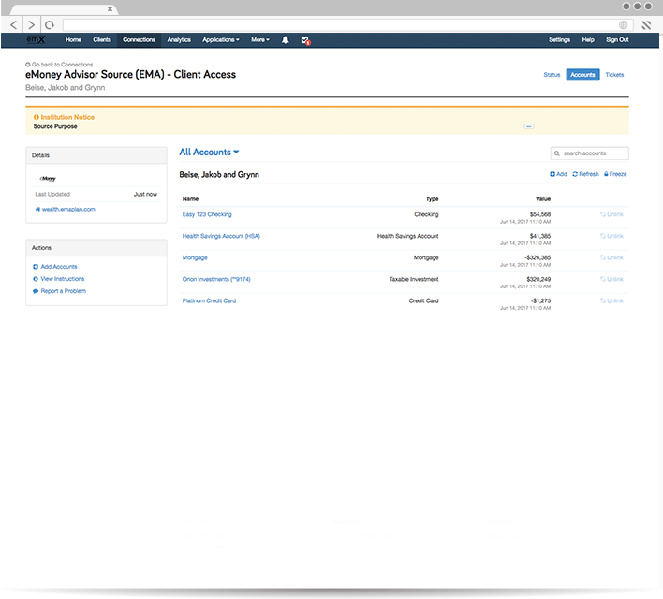Unlink the Platinum Credit Card
Screen dimensions: 663x599
pos(611,300)
